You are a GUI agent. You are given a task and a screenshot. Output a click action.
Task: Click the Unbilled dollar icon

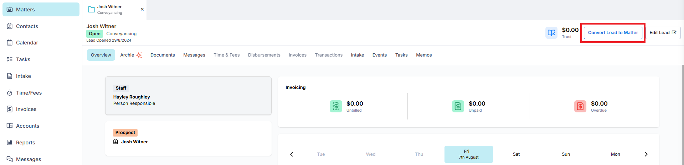click(x=336, y=106)
